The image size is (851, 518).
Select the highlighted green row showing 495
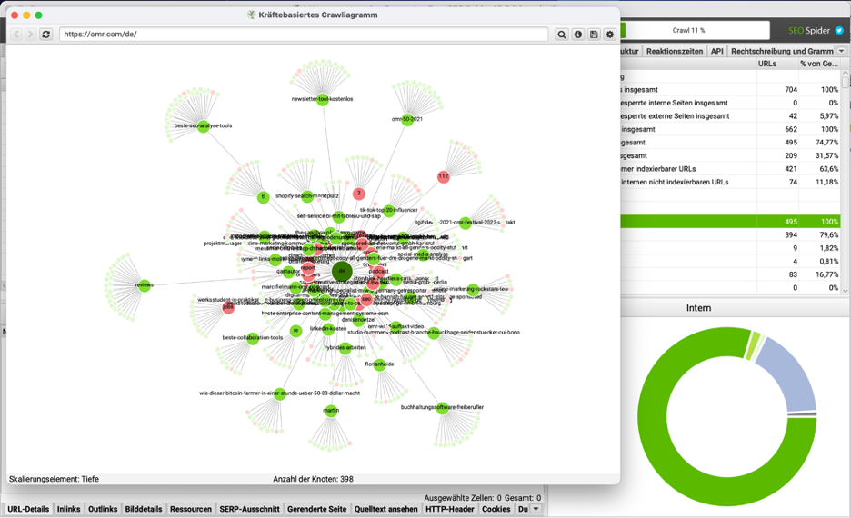point(727,222)
